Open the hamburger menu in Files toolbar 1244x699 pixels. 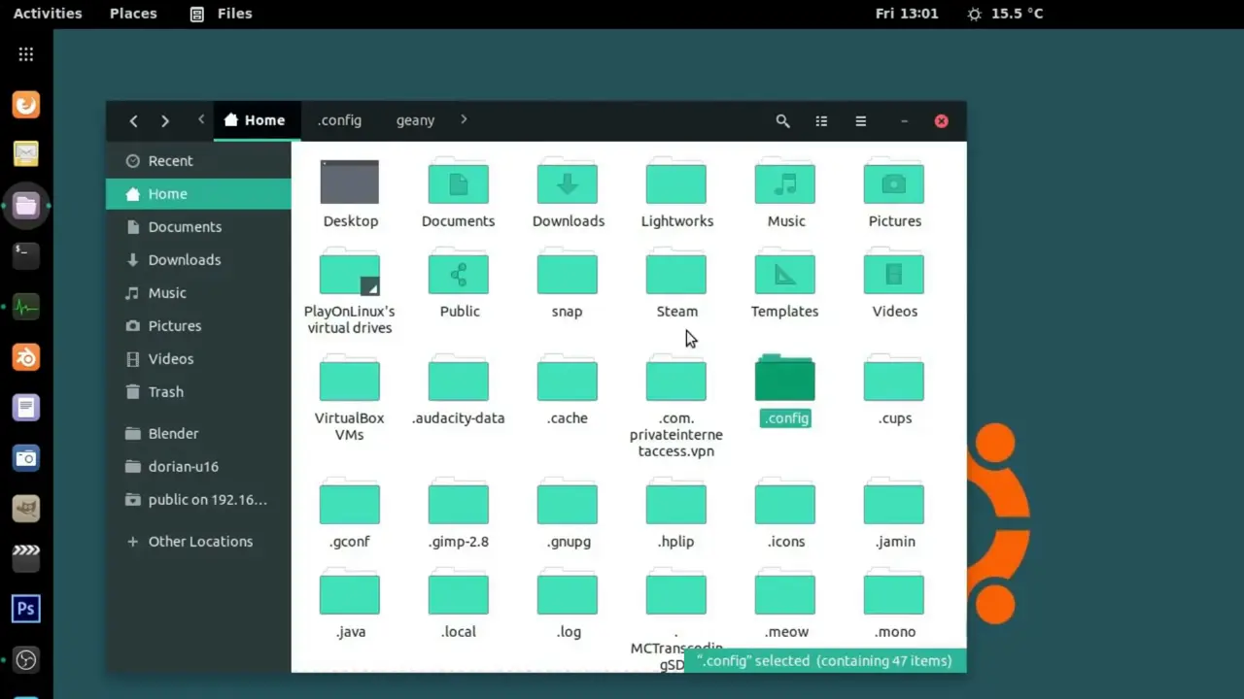point(860,121)
